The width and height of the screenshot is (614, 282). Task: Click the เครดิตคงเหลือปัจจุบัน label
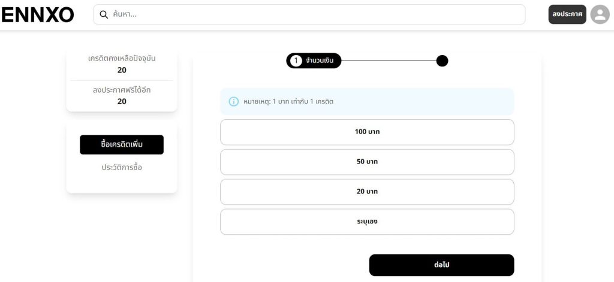point(122,58)
